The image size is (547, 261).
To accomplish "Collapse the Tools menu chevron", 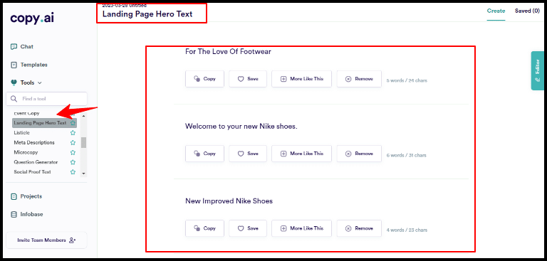I will (39, 83).
